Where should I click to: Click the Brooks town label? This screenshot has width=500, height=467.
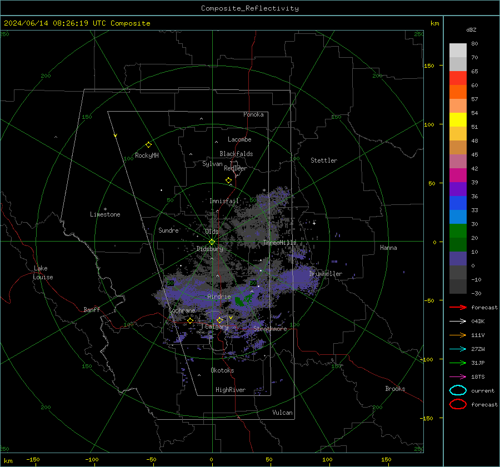(395, 389)
